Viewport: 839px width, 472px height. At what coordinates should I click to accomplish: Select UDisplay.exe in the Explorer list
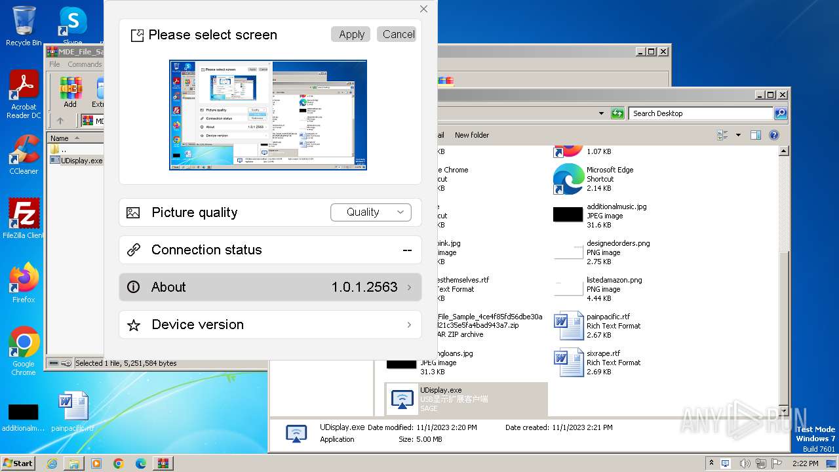click(466, 399)
